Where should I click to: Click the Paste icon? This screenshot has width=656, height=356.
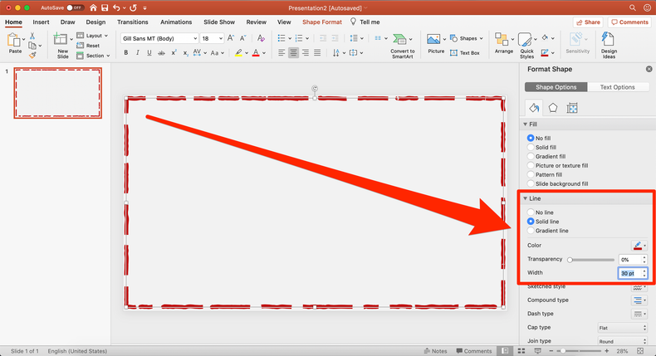(x=14, y=41)
